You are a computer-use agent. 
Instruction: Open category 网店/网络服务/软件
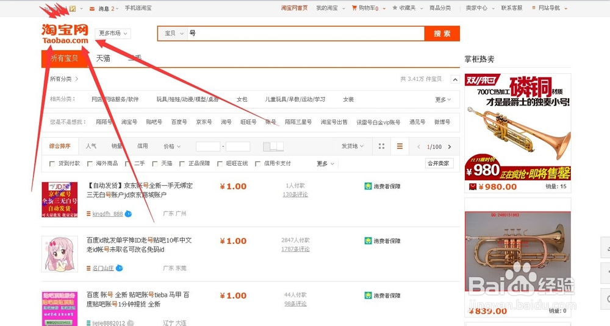coord(115,99)
